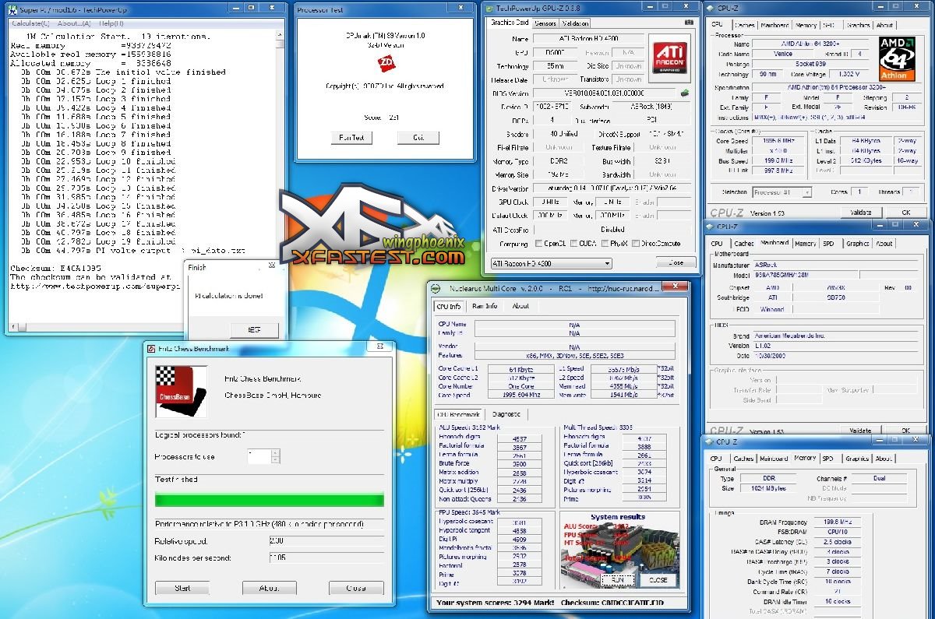Open the Caches tab in the top CPU-Z window

coord(744,25)
